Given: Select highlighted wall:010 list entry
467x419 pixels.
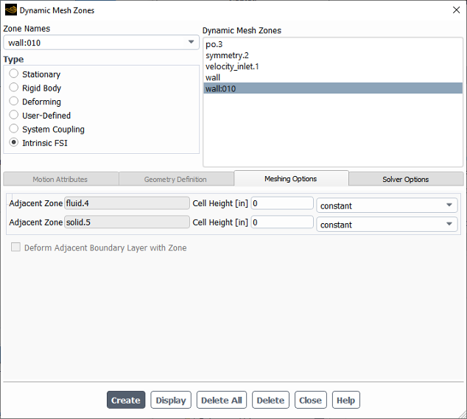Looking at the screenshot, I should (333, 88).
